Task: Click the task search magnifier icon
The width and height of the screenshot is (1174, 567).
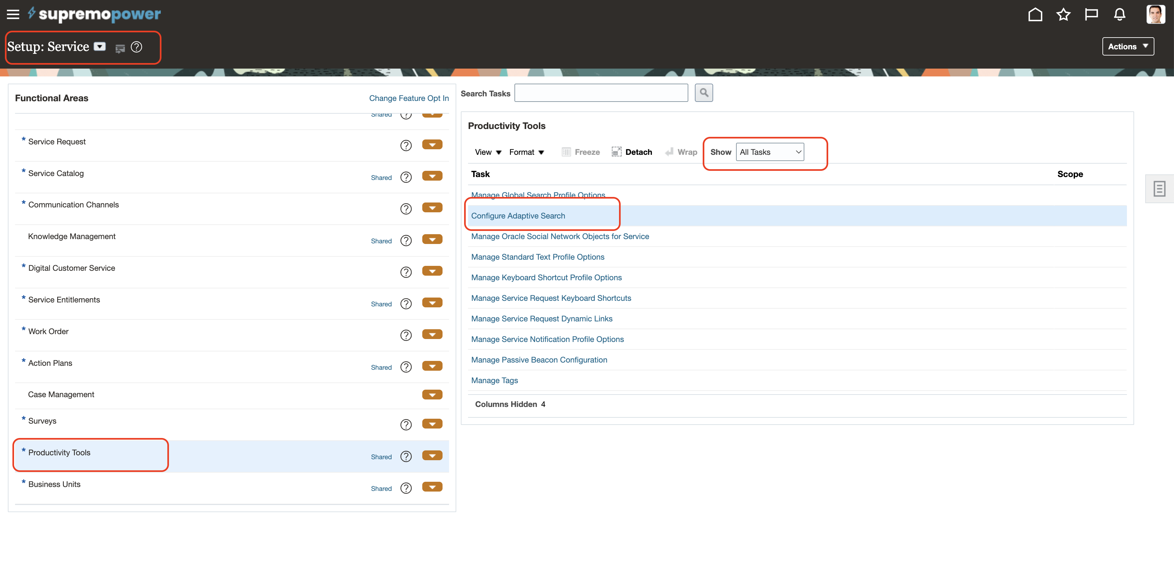Action: point(704,92)
